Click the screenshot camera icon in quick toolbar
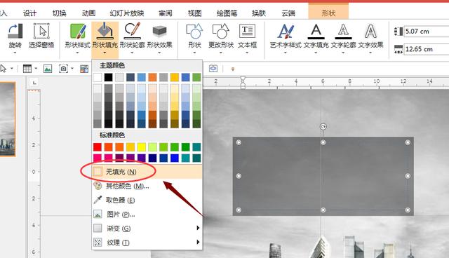This screenshot has height=258, width=449. [x=63, y=69]
